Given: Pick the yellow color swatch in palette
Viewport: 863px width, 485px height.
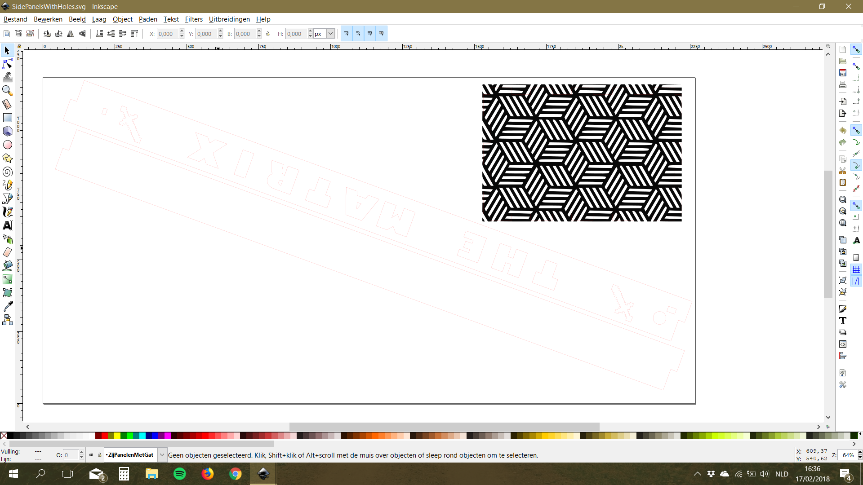Looking at the screenshot, I should pyautogui.click(x=117, y=436).
